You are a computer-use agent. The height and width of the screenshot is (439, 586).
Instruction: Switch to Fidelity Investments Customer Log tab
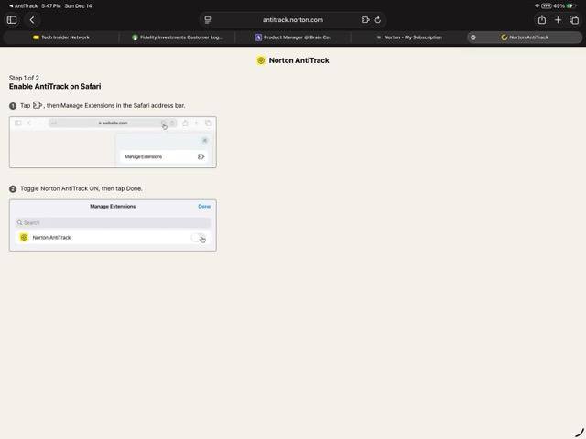click(177, 37)
